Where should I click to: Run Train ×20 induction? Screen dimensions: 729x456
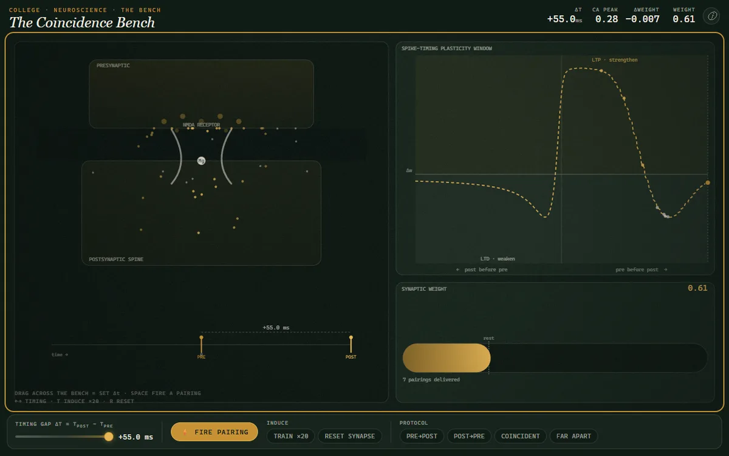tap(291, 436)
